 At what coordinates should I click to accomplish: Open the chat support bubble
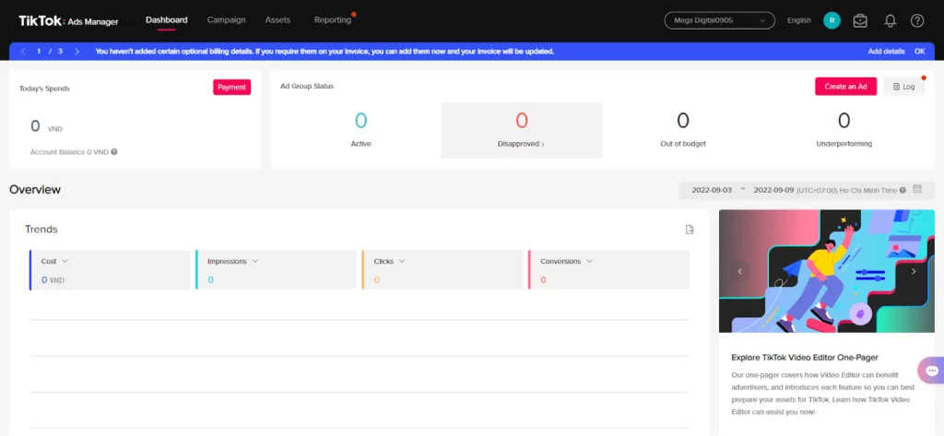click(932, 371)
